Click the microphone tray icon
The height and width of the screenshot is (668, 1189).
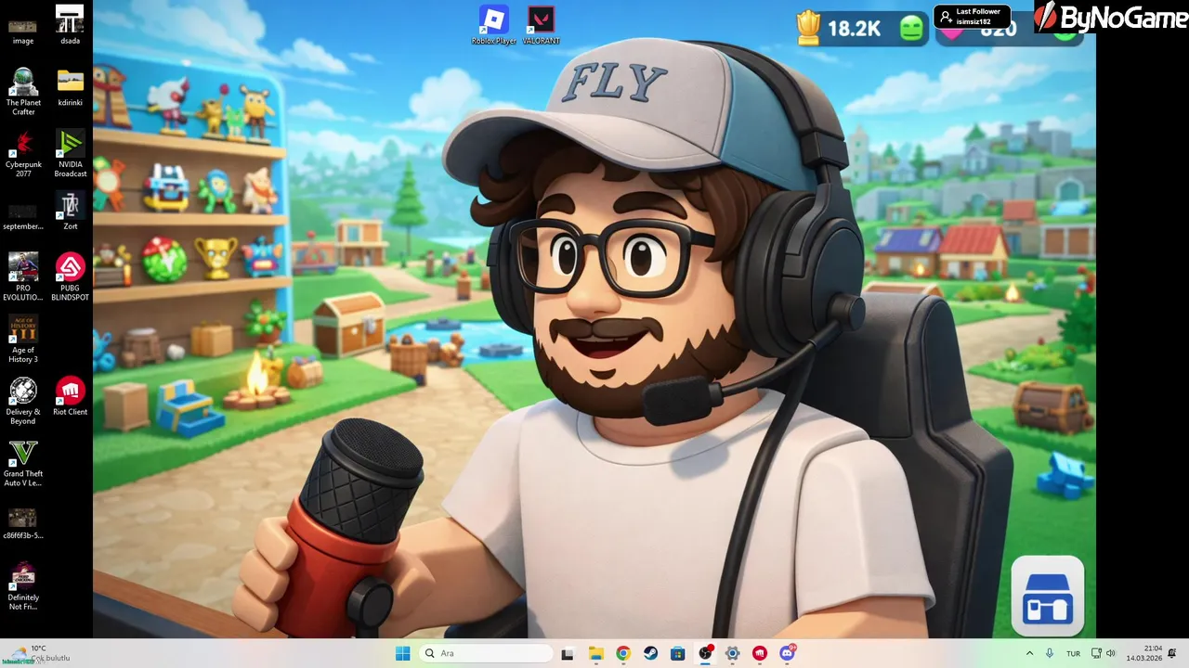1050,653
